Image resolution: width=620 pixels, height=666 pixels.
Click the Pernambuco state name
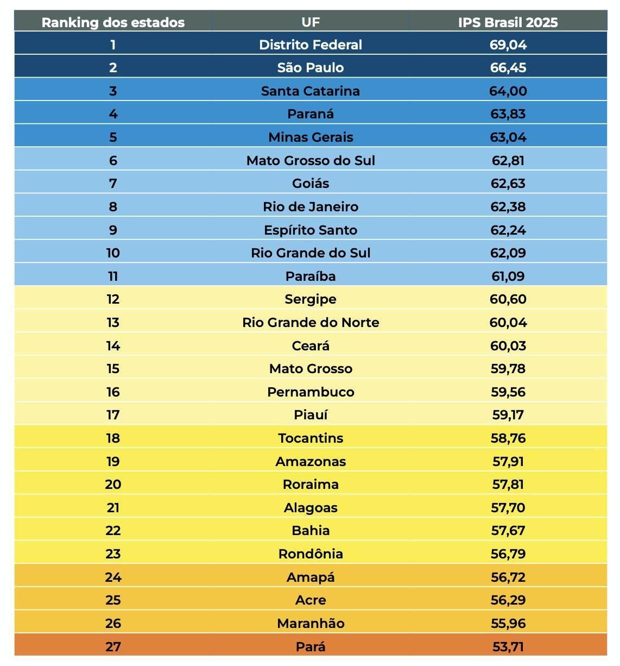(x=311, y=392)
